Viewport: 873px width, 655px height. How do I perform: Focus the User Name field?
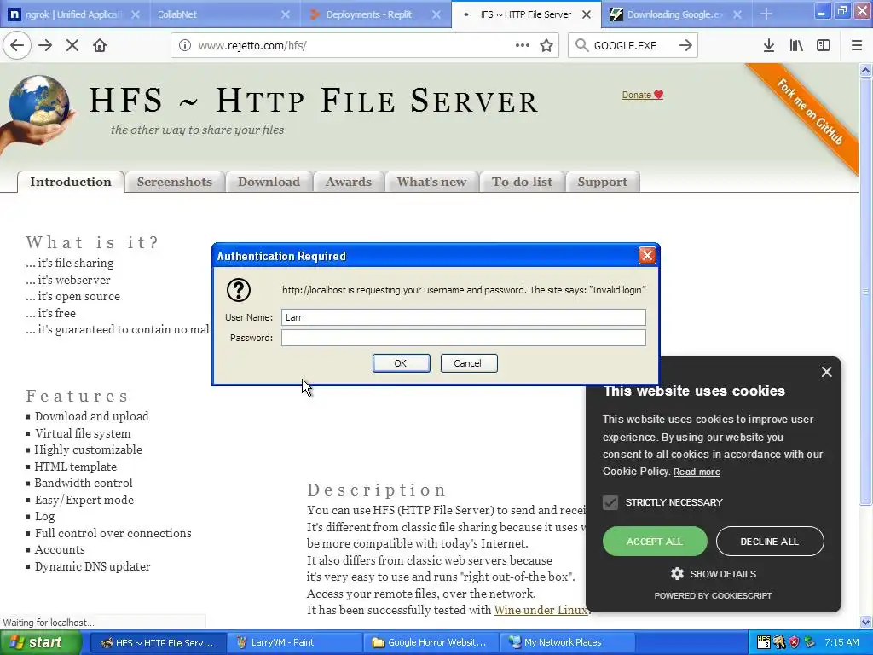[x=463, y=317]
